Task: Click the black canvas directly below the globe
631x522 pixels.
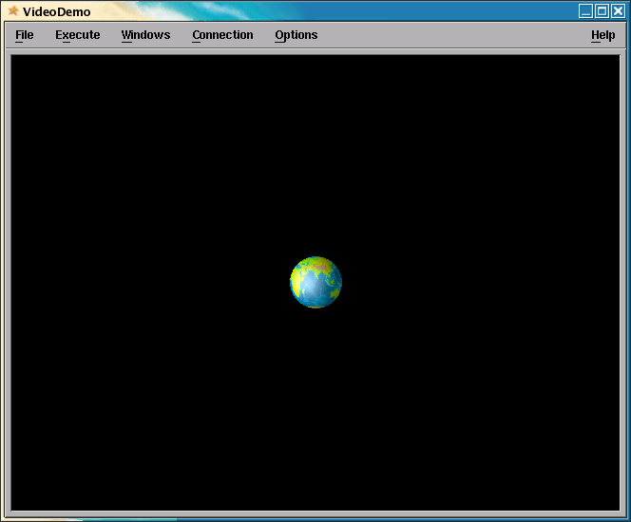Action: click(x=315, y=399)
